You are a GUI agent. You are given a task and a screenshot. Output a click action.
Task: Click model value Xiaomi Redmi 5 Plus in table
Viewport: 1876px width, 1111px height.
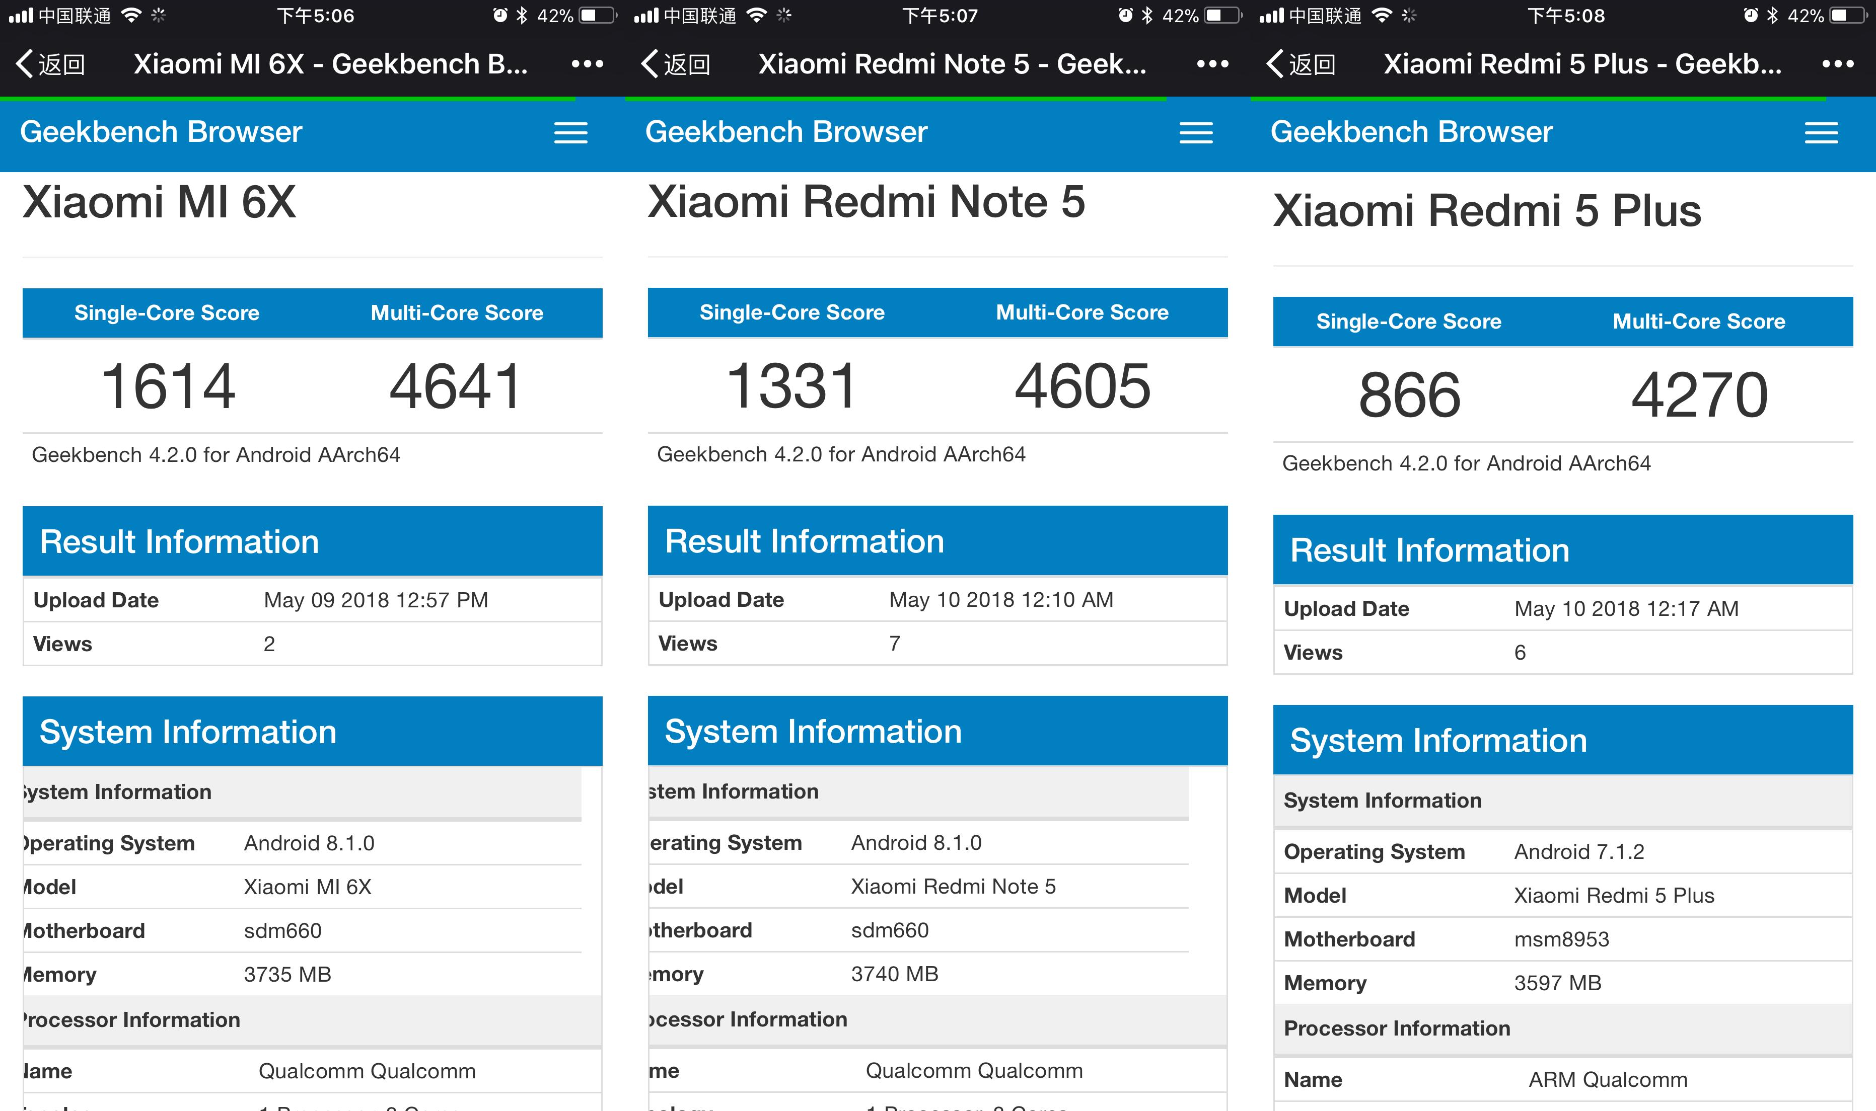pos(1615,895)
